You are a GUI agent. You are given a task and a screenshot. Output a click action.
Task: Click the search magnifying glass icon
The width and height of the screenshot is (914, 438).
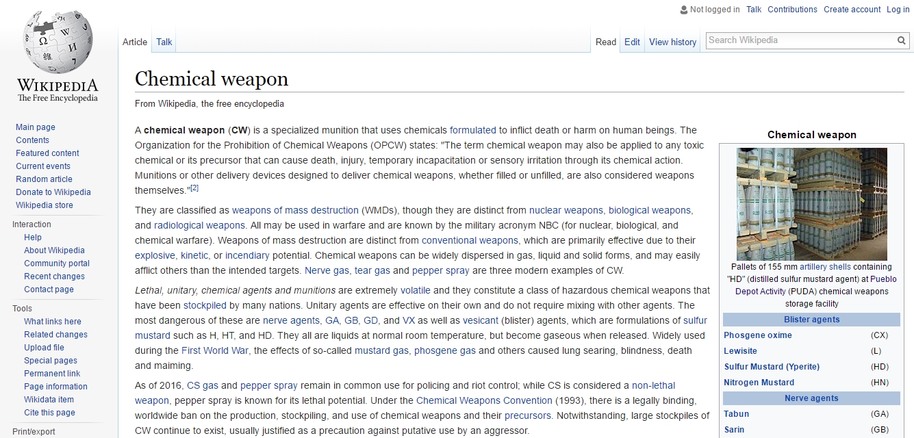coord(902,40)
